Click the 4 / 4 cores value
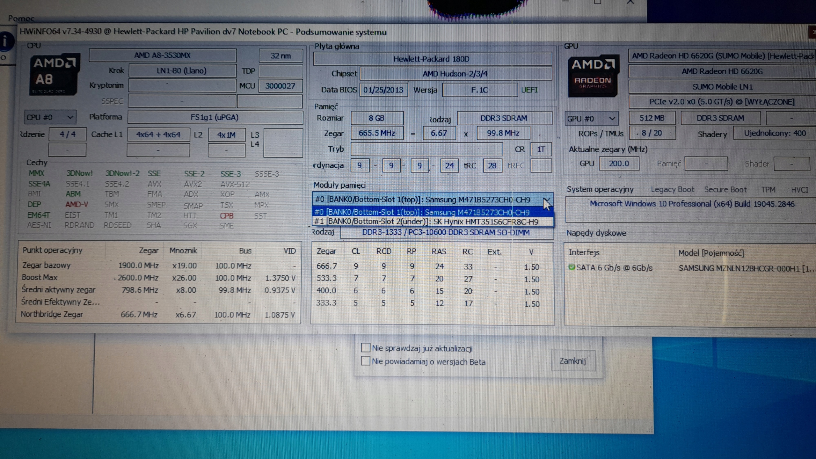This screenshot has height=459, width=816. (68, 134)
